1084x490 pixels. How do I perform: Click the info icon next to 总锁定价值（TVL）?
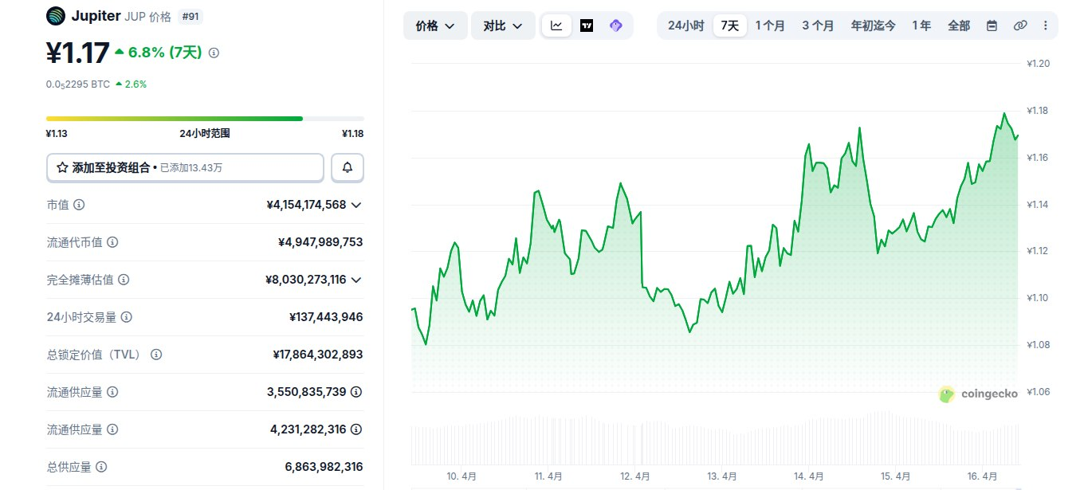pyautogui.click(x=156, y=355)
